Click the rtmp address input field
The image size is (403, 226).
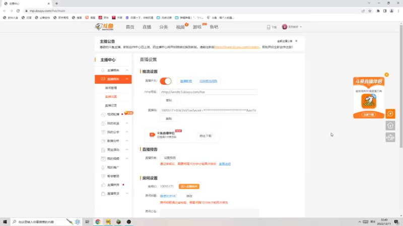click(x=209, y=92)
